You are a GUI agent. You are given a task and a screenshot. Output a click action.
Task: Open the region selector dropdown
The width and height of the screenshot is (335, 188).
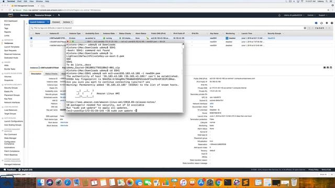point(311,15)
